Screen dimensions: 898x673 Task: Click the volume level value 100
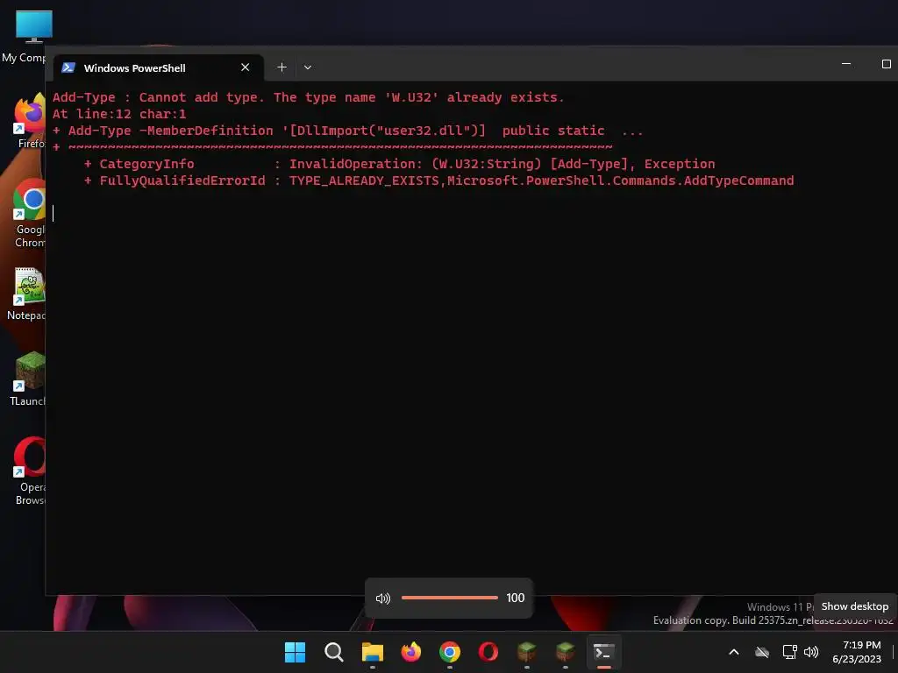pos(516,598)
